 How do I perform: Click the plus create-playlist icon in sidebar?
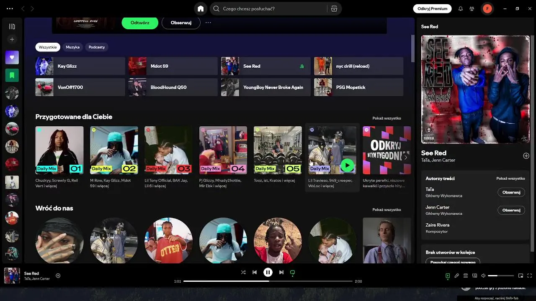click(12, 39)
